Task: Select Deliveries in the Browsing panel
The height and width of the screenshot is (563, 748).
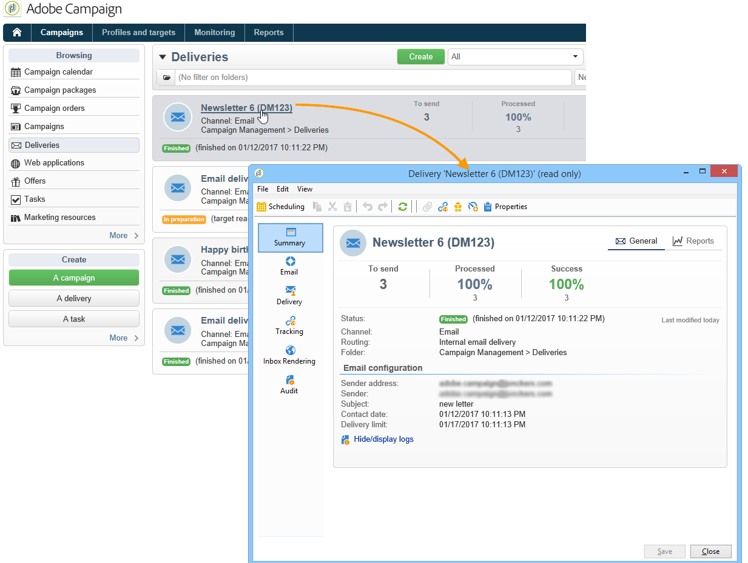Action: 74,145
